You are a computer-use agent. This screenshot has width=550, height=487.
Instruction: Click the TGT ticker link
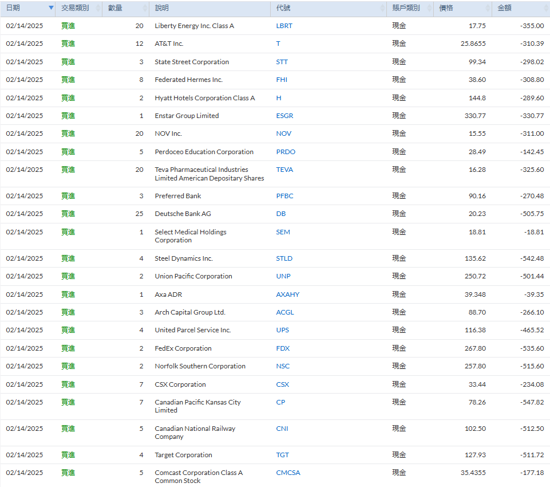tap(282, 455)
